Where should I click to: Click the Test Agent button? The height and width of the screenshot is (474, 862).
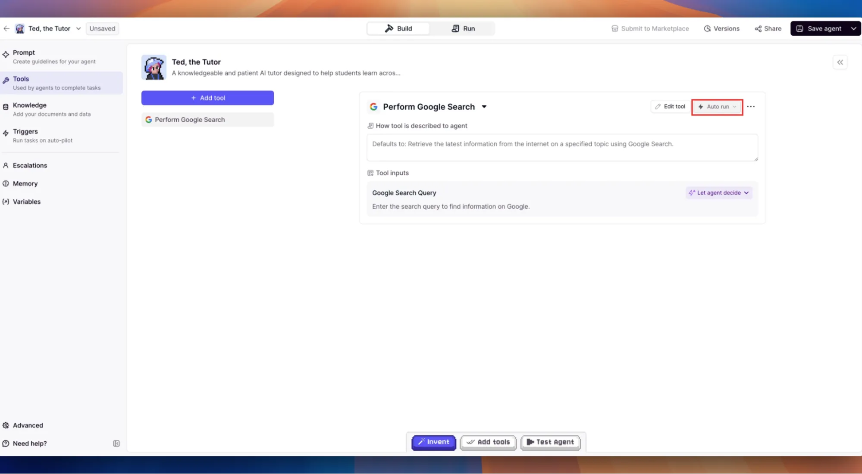point(550,442)
